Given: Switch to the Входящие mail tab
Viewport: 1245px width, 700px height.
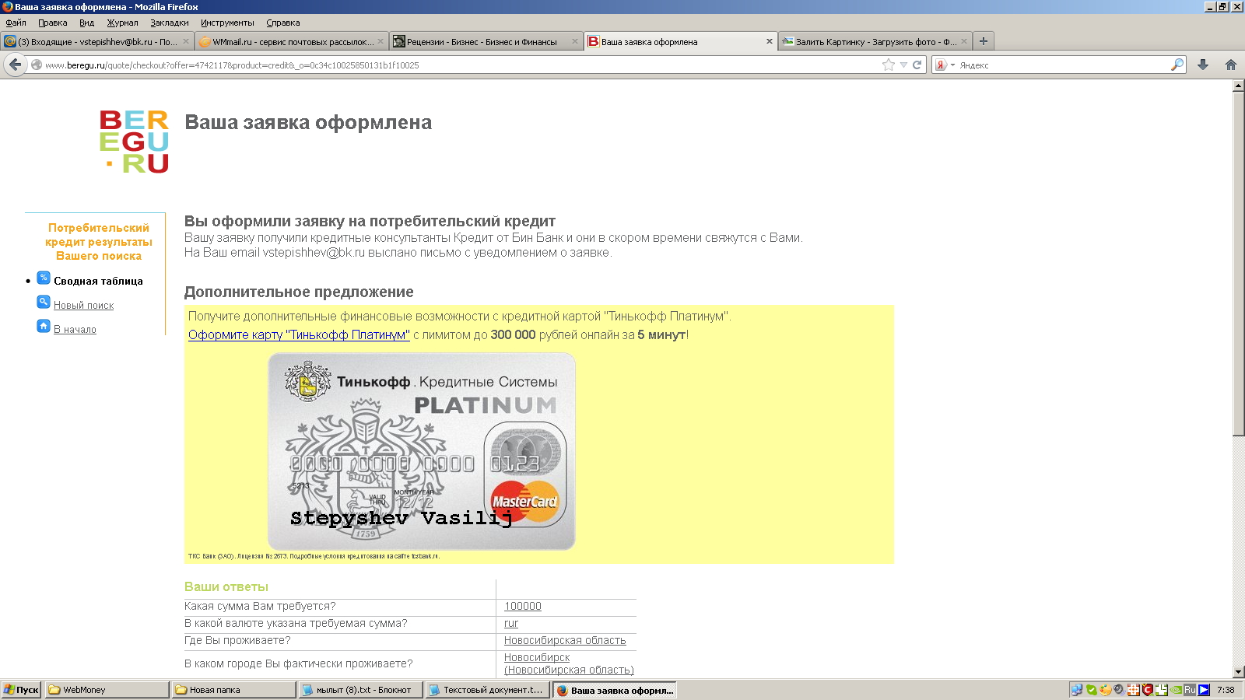Looking at the screenshot, I should (97, 42).
